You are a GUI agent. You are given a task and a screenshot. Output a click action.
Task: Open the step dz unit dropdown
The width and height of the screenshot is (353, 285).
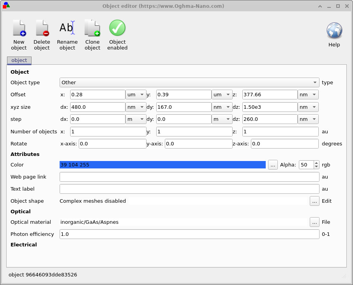coord(308,119)
